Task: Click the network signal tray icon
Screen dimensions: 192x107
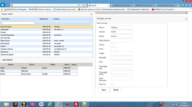Action: point(173,104)
